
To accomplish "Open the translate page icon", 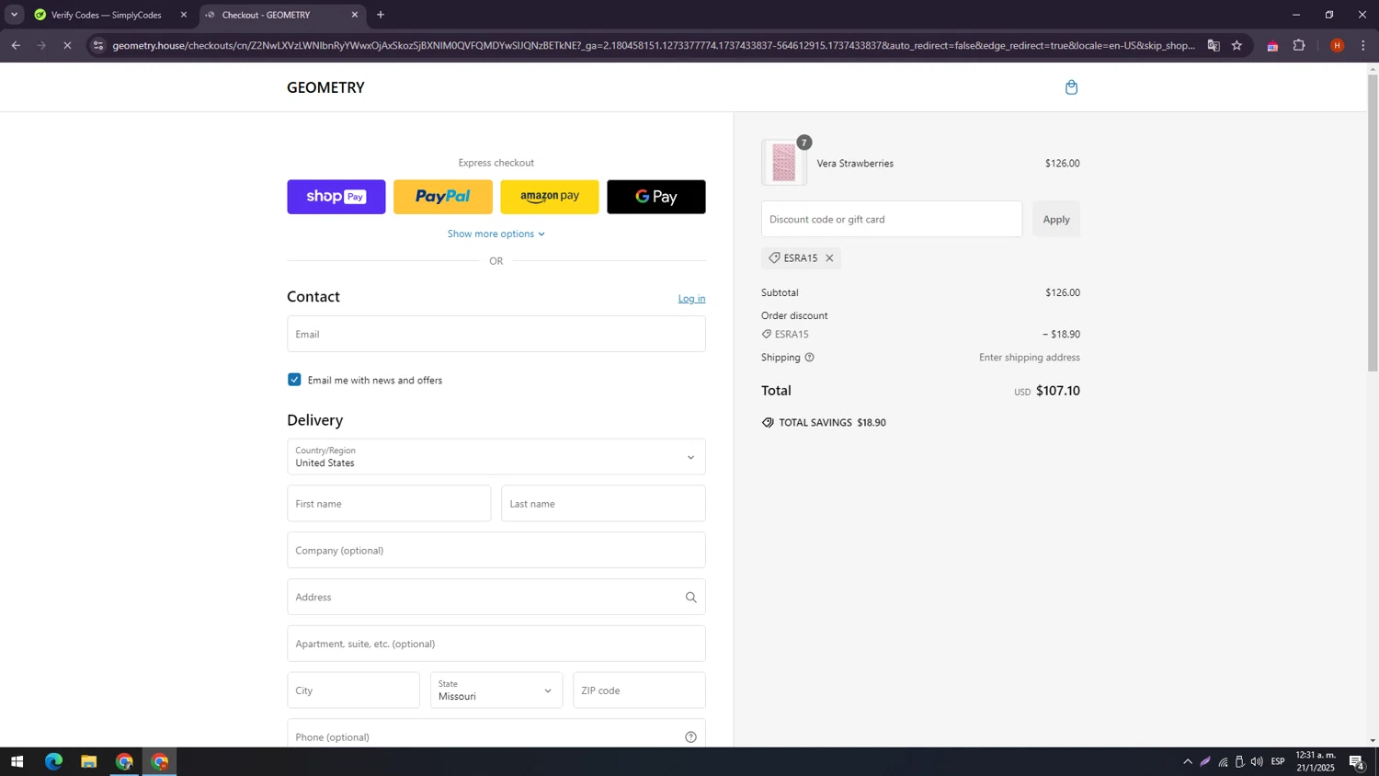I will pos(1214,45).
